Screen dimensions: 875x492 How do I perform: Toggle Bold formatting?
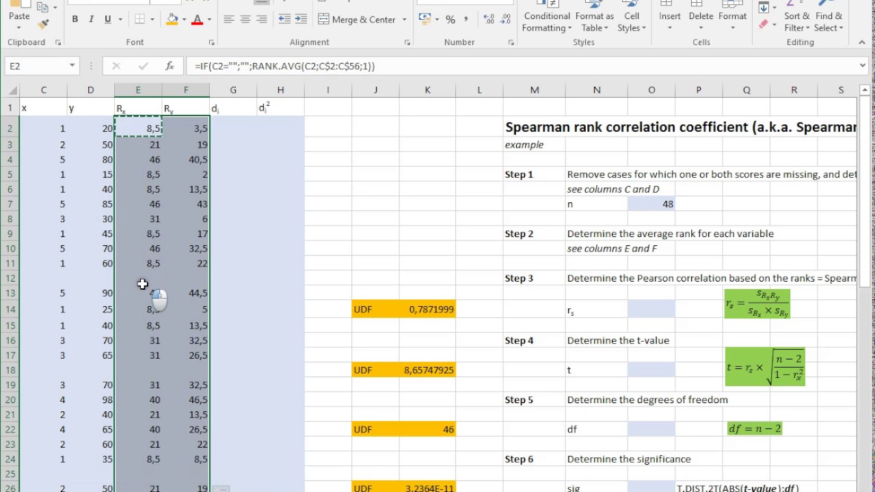(x=75, y=20)
